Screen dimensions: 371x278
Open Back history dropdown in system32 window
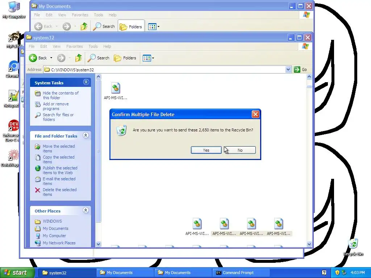(x=51, y=58)
